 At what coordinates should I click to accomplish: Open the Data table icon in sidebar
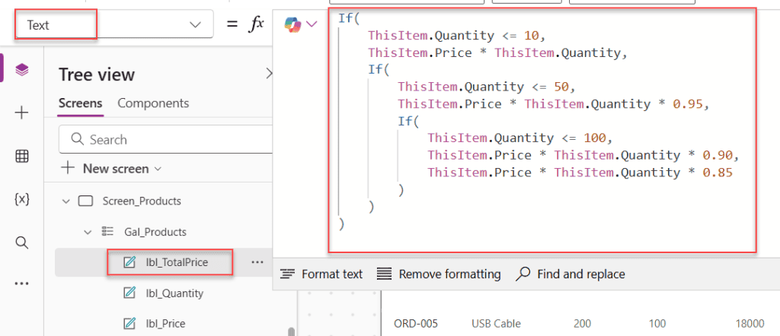point(22,157)
